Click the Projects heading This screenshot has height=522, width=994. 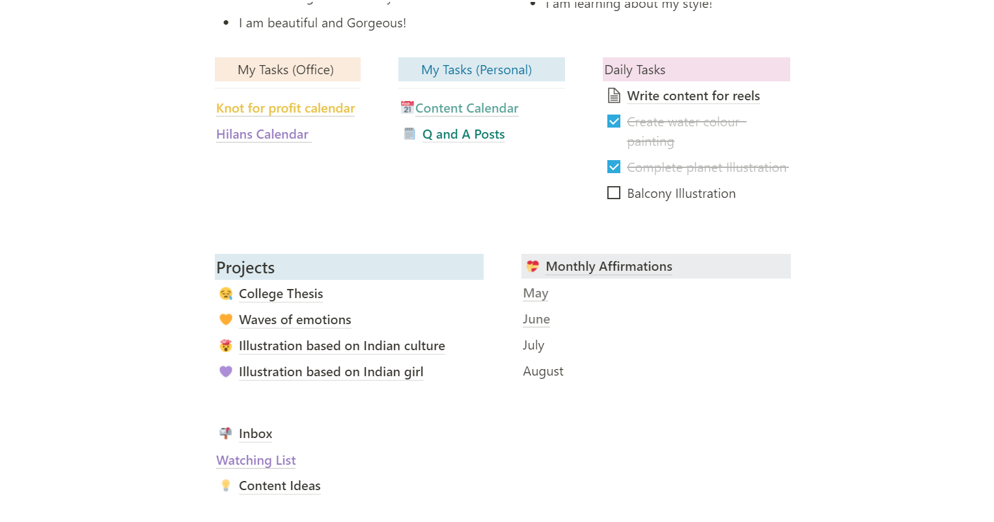[245, 268]
